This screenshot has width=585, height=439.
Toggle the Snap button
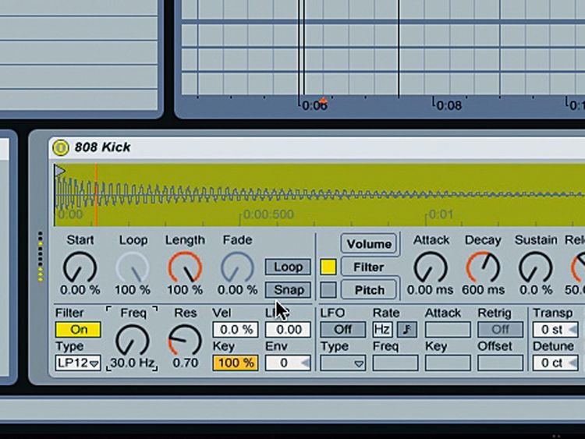288,290
